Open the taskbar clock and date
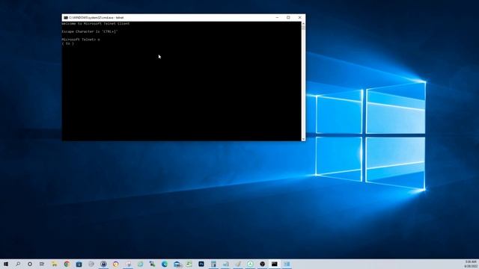This screenshot has height=269, width=479. 471,264
